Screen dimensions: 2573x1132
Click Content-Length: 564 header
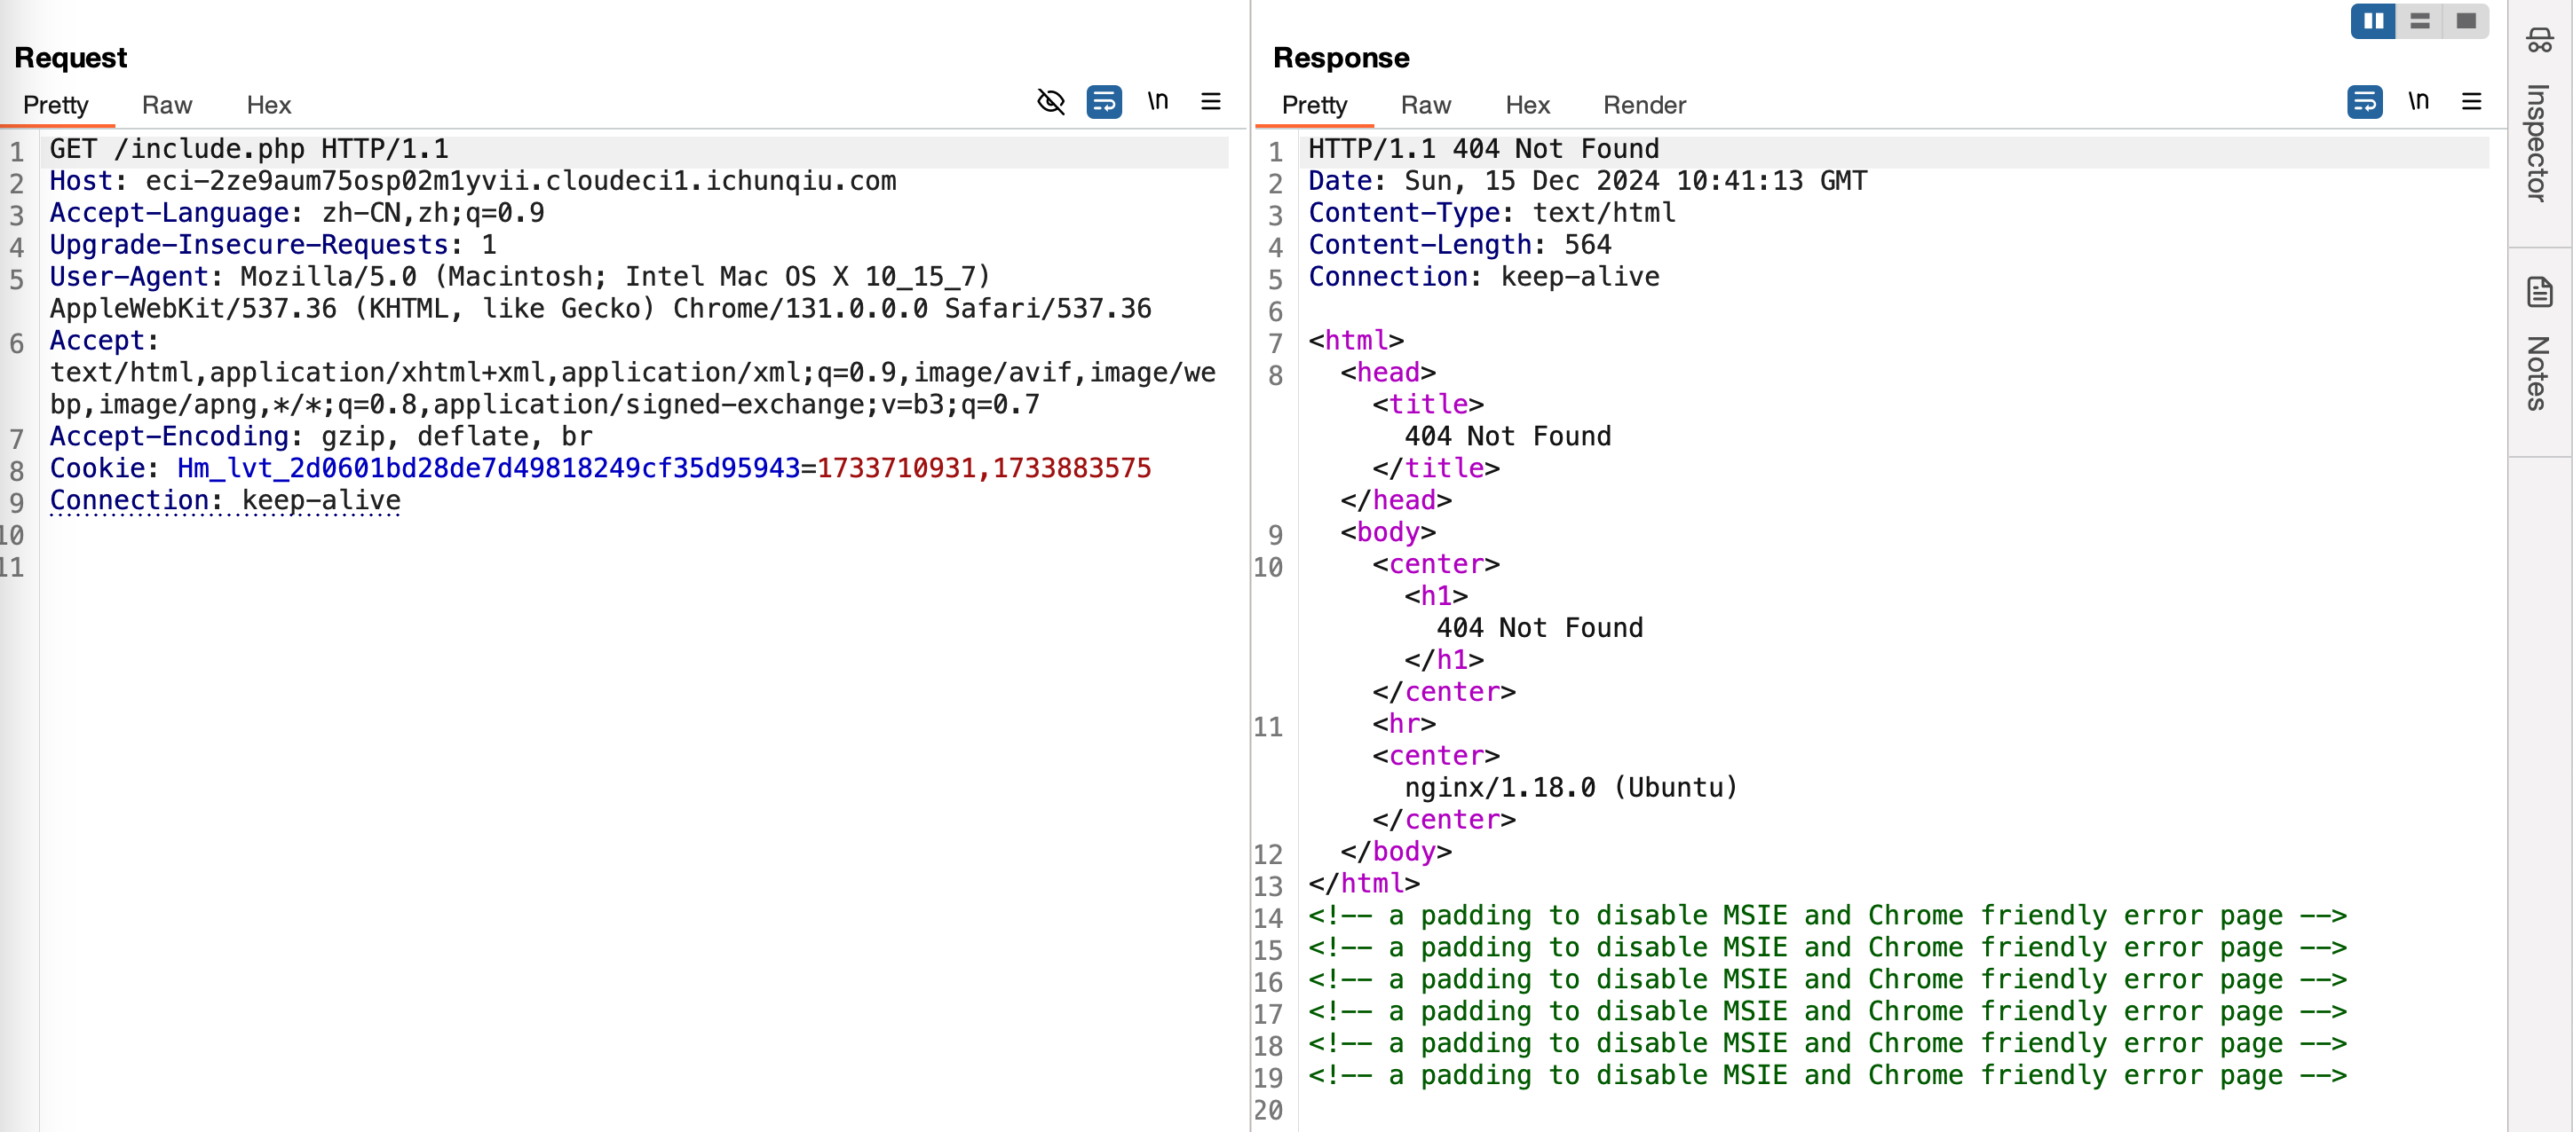[1460, 246]
